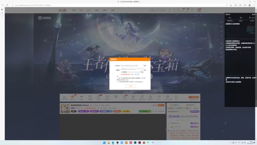
Task: Click into the stream key text box
Action: (132, 69)
